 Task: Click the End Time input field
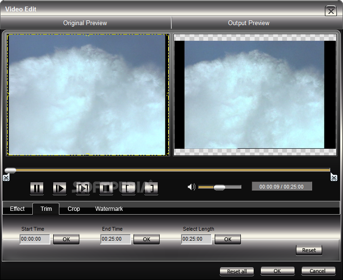[x=115, y=239]
